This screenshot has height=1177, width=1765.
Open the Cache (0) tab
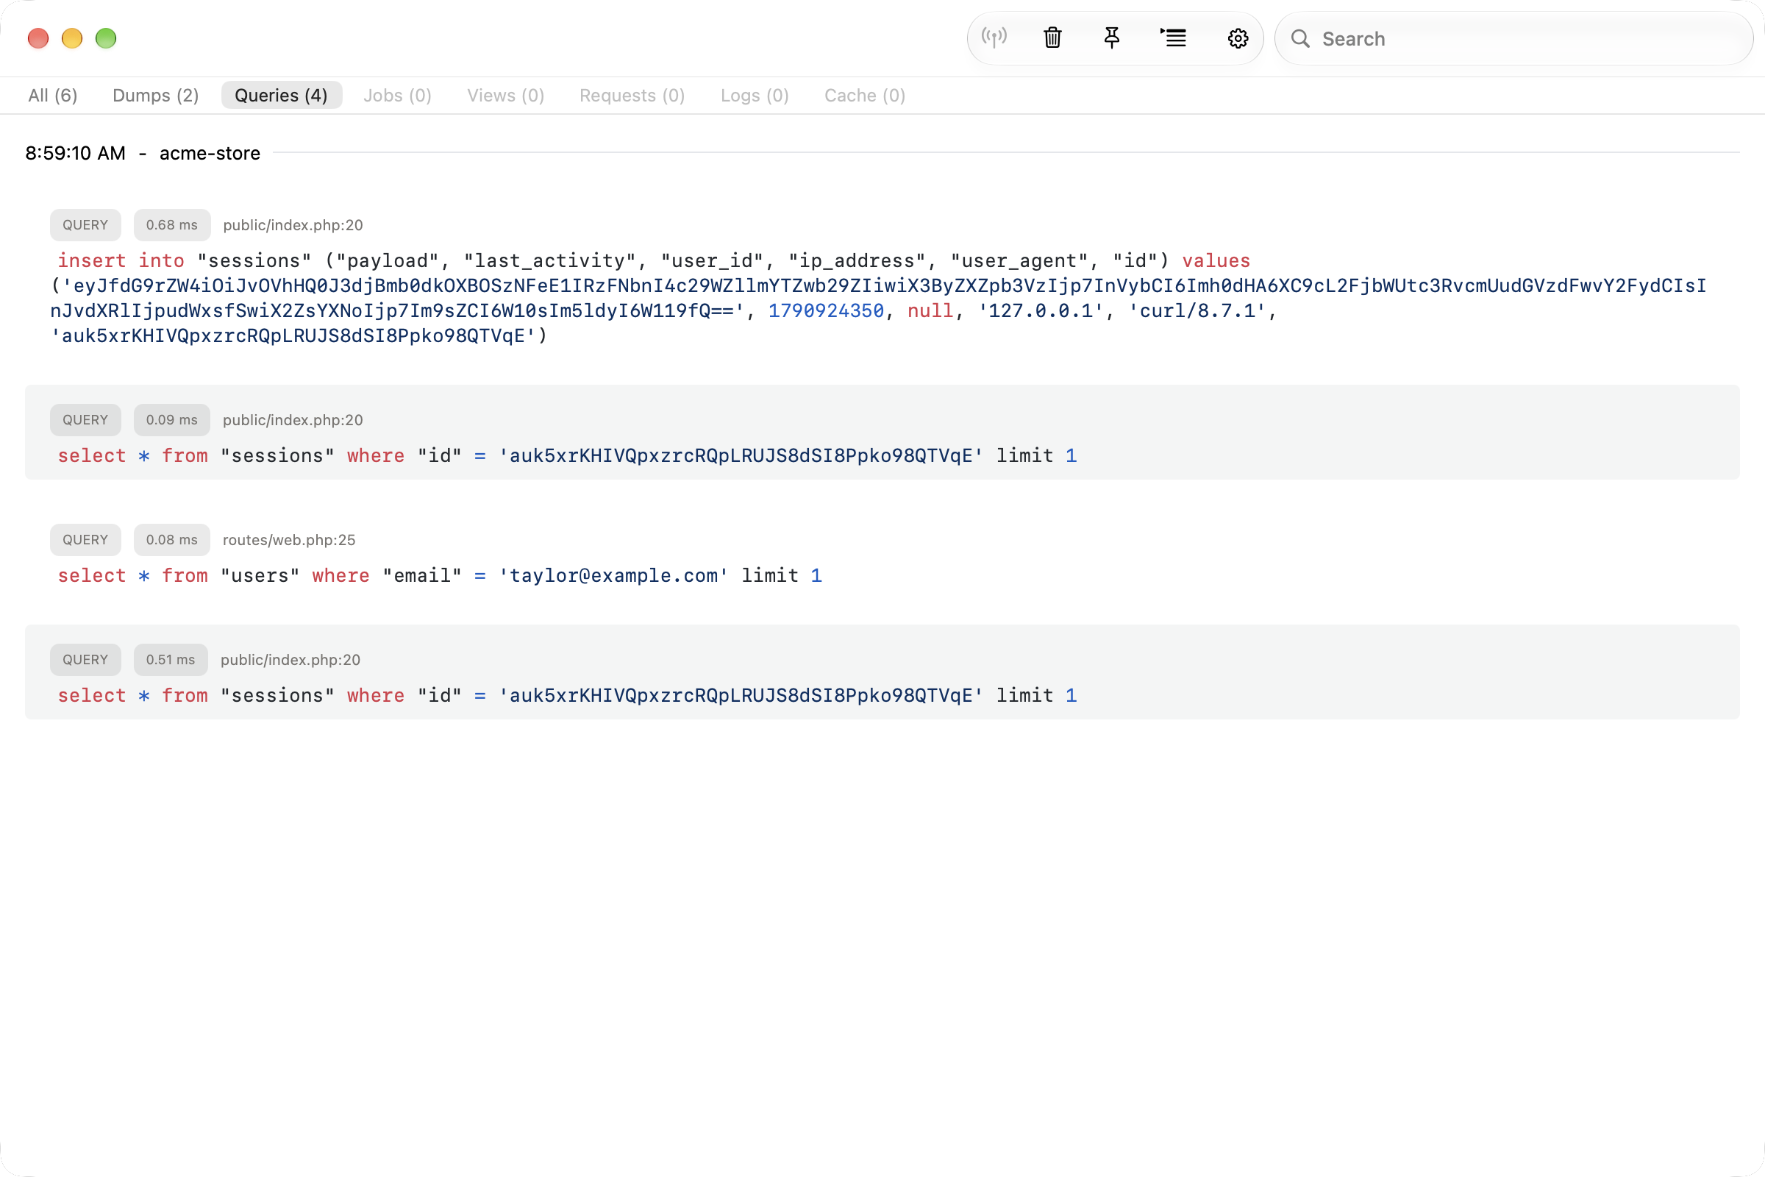(866, 96)
